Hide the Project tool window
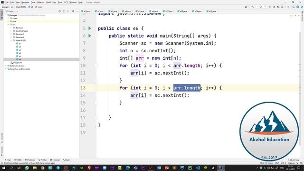Image resolution: width=304 pixels, height=171 pixels. click(x=77, y=11)
